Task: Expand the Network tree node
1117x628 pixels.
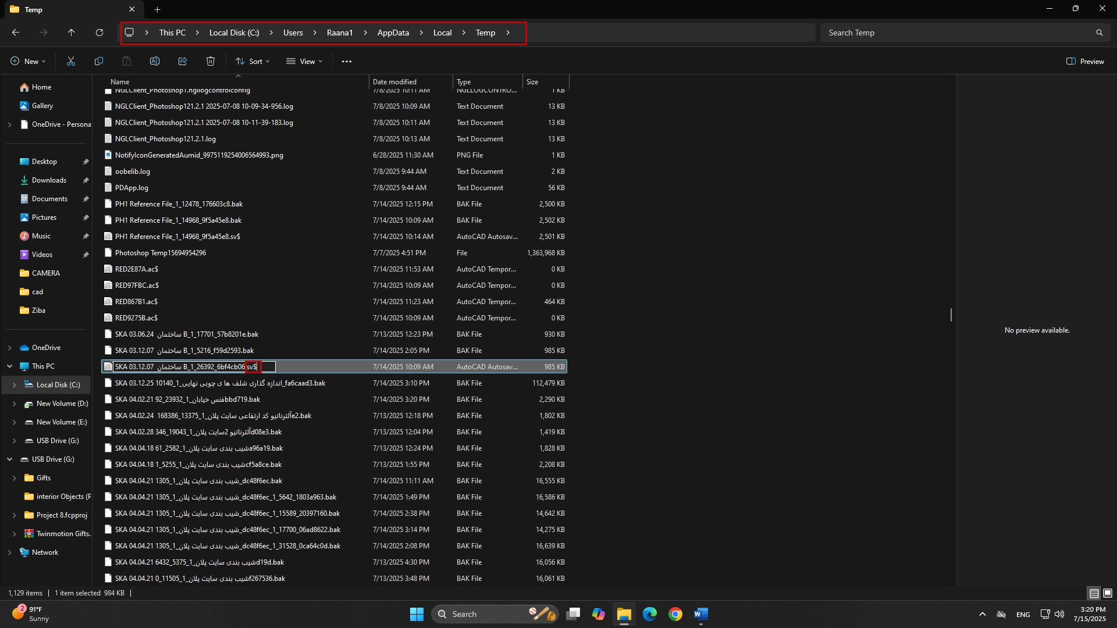Action: pos(9,552)
